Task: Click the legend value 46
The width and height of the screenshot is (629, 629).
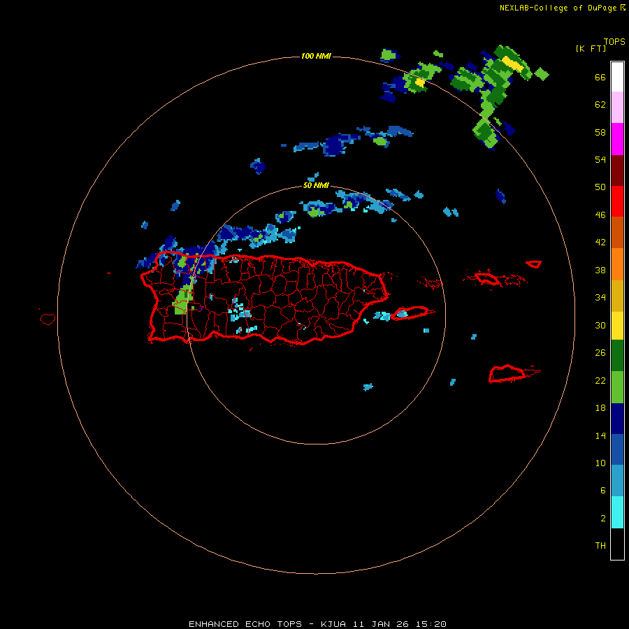Action: point(600,215)
